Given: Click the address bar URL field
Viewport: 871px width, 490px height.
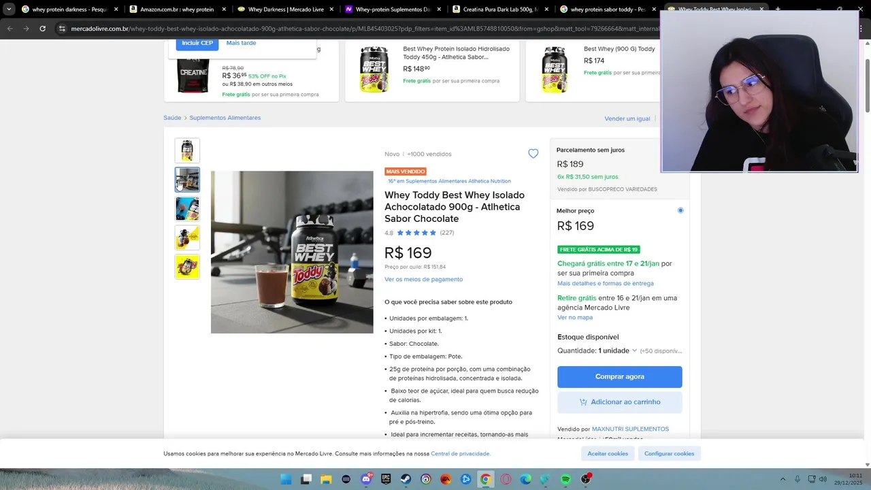Looking at the screenshot, I should tap(364, 29).
